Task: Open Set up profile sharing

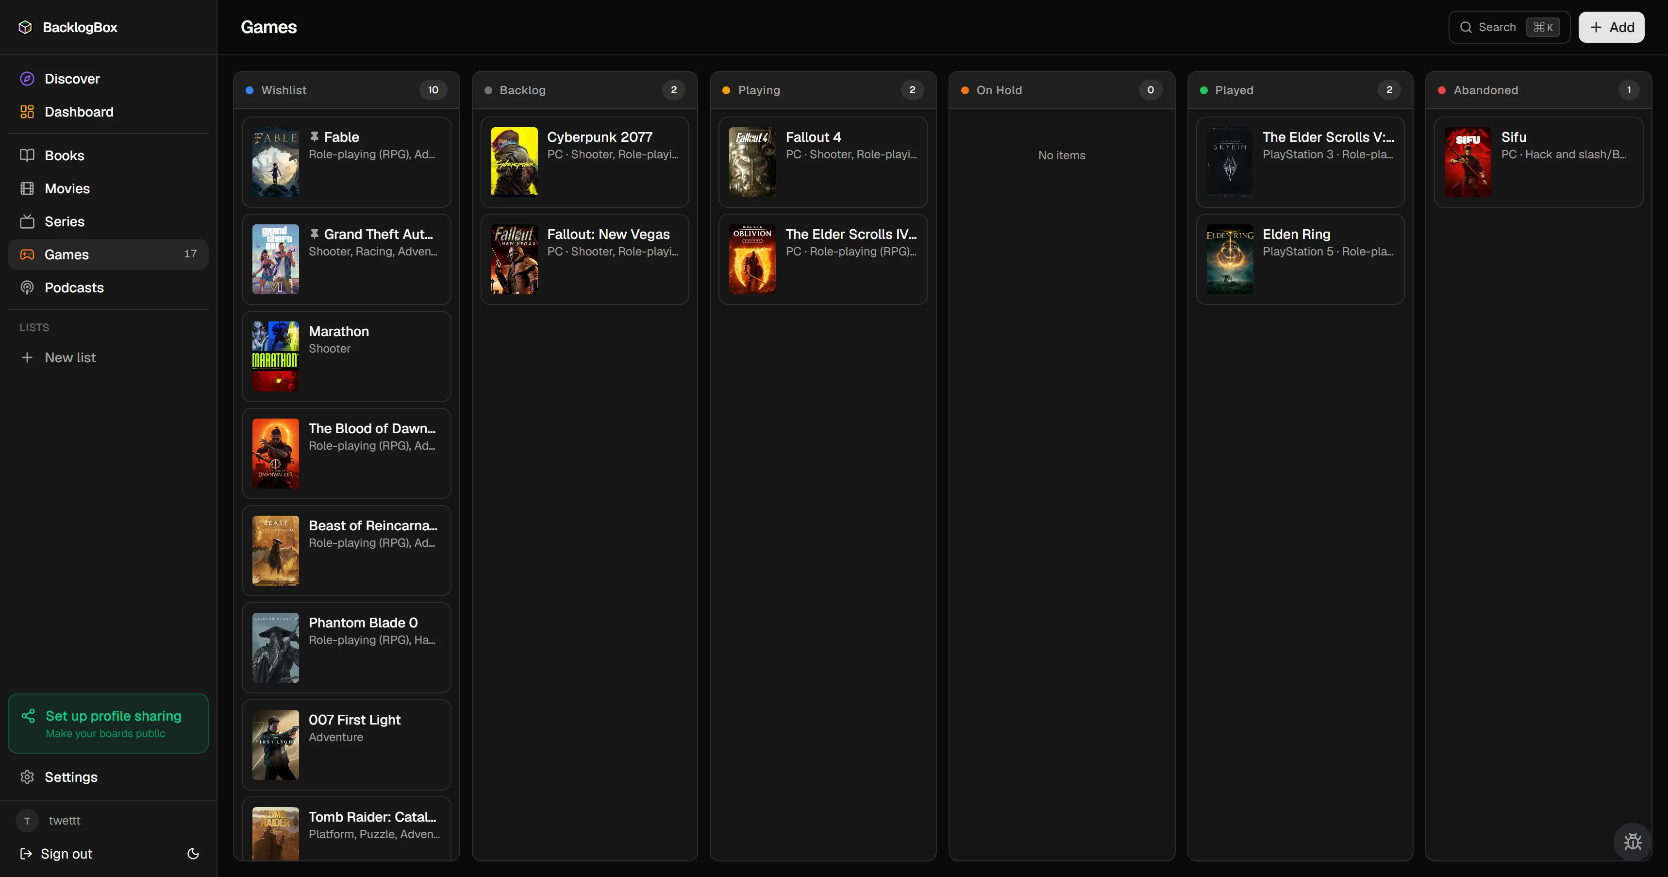Action: 107,723
